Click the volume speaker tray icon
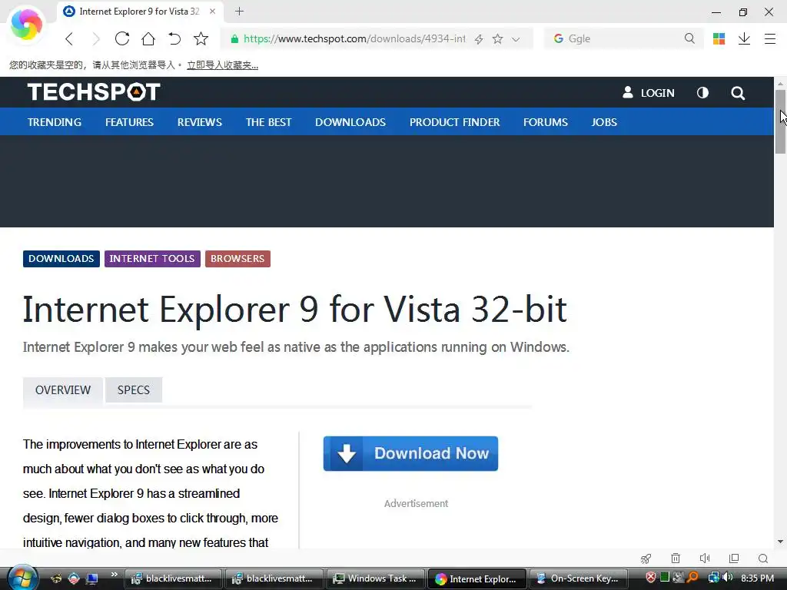 pyautogui.click(x=727, y=578)
